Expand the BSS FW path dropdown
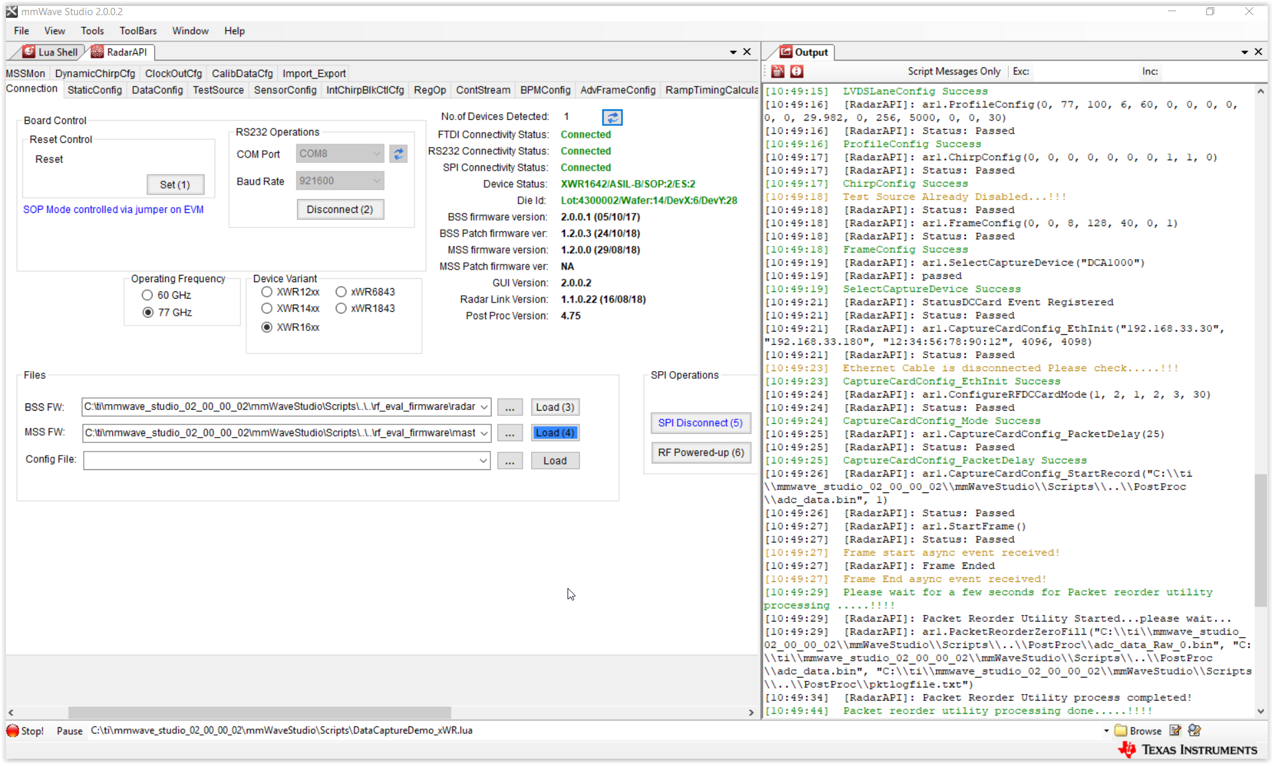This screenshot has width=1273, height=764. tap(484, 407)
